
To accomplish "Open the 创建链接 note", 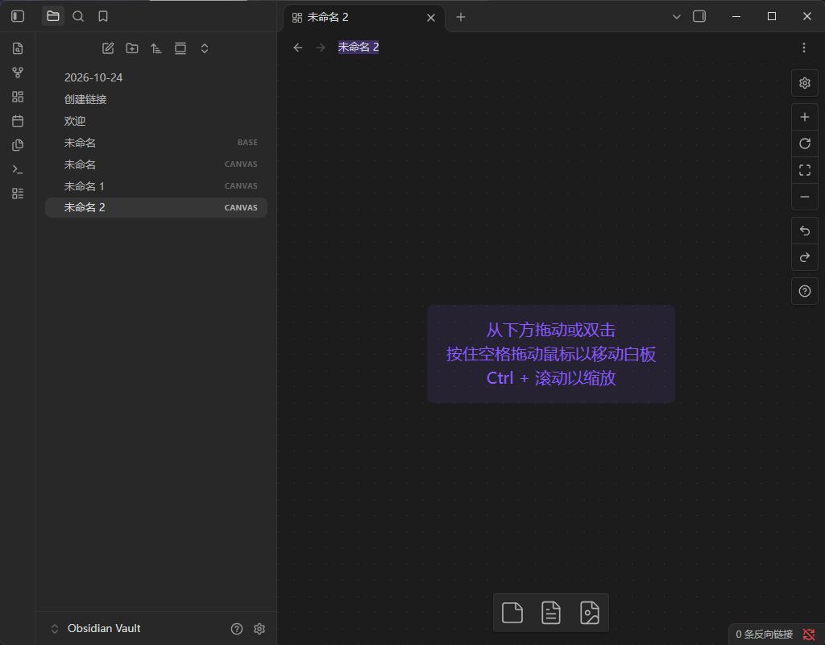I will pos(156,99).
